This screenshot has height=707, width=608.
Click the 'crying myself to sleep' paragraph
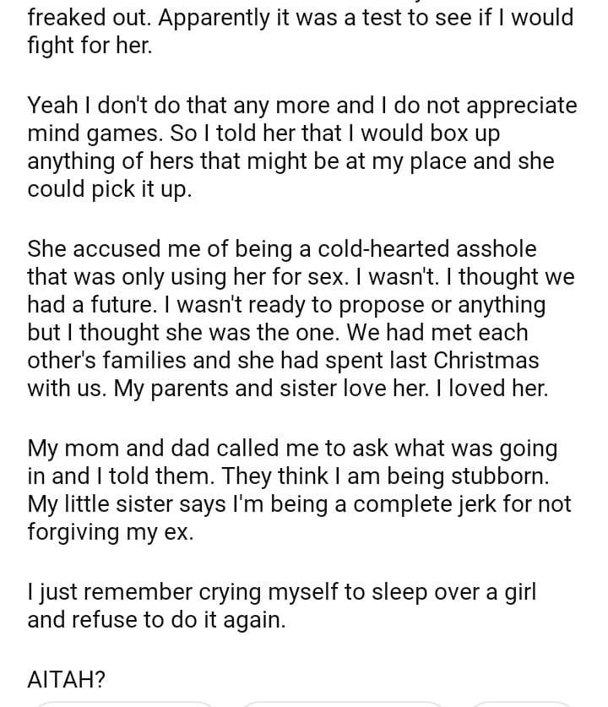click(x=281, y=606)
